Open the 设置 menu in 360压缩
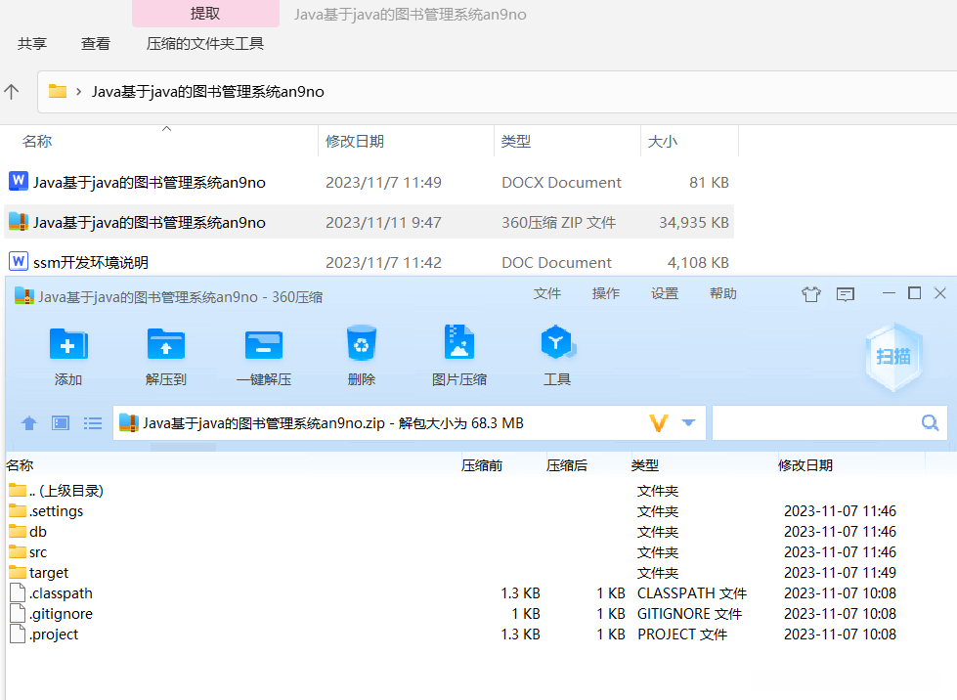The height and width of the screenshot is (700, 957). (x=664, y=293)
